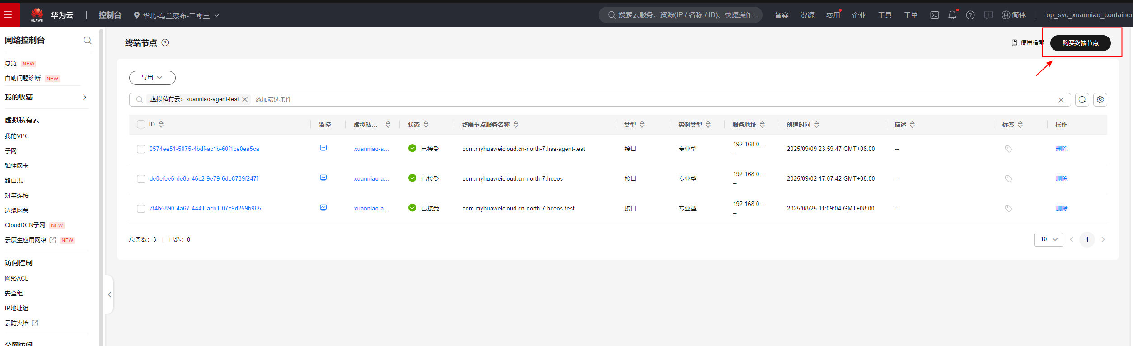Image resolution: width=1133 pixels, height=346 pixels.
Task: Change page size from 10 dropdown
Action: point(1049,239)
